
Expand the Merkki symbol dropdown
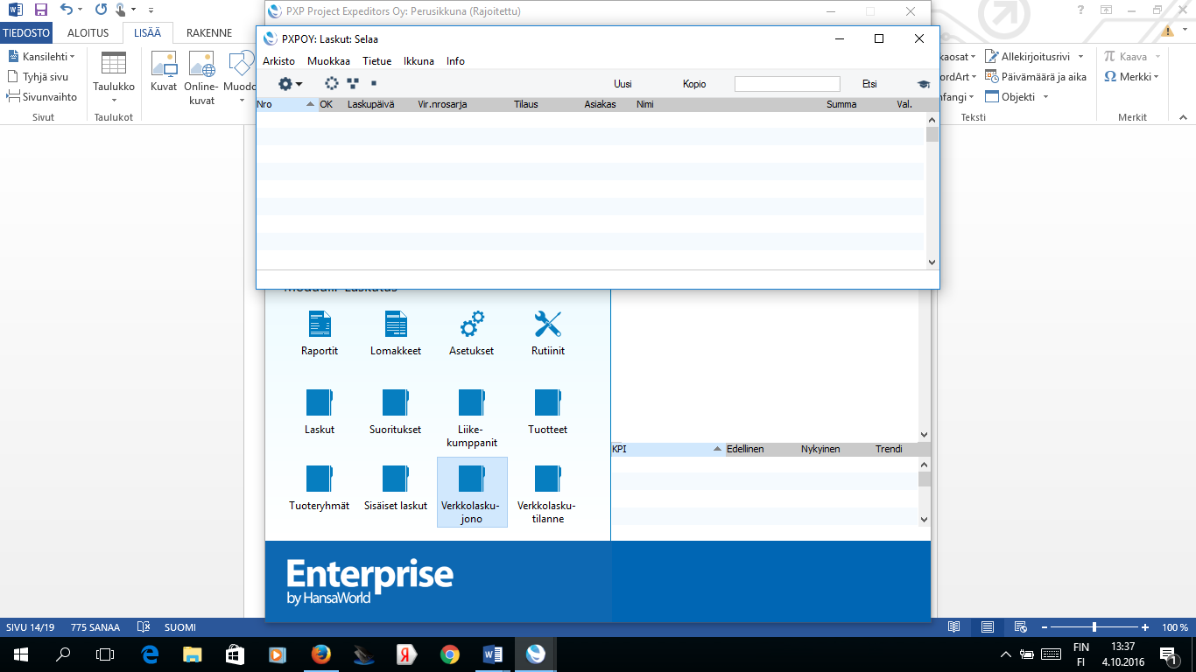click(x=1157, y=77)
